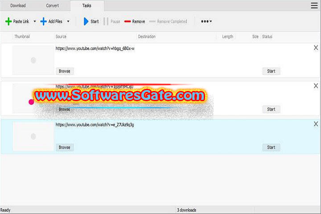The width and height of the screenshot is (321, 214).
Task: Click the 'Ready' status bar text
Action: pos(5,210)
